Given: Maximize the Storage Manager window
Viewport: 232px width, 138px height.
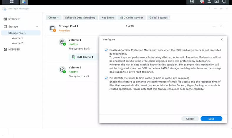Looking at the screenshot, I should pos(221,9).
